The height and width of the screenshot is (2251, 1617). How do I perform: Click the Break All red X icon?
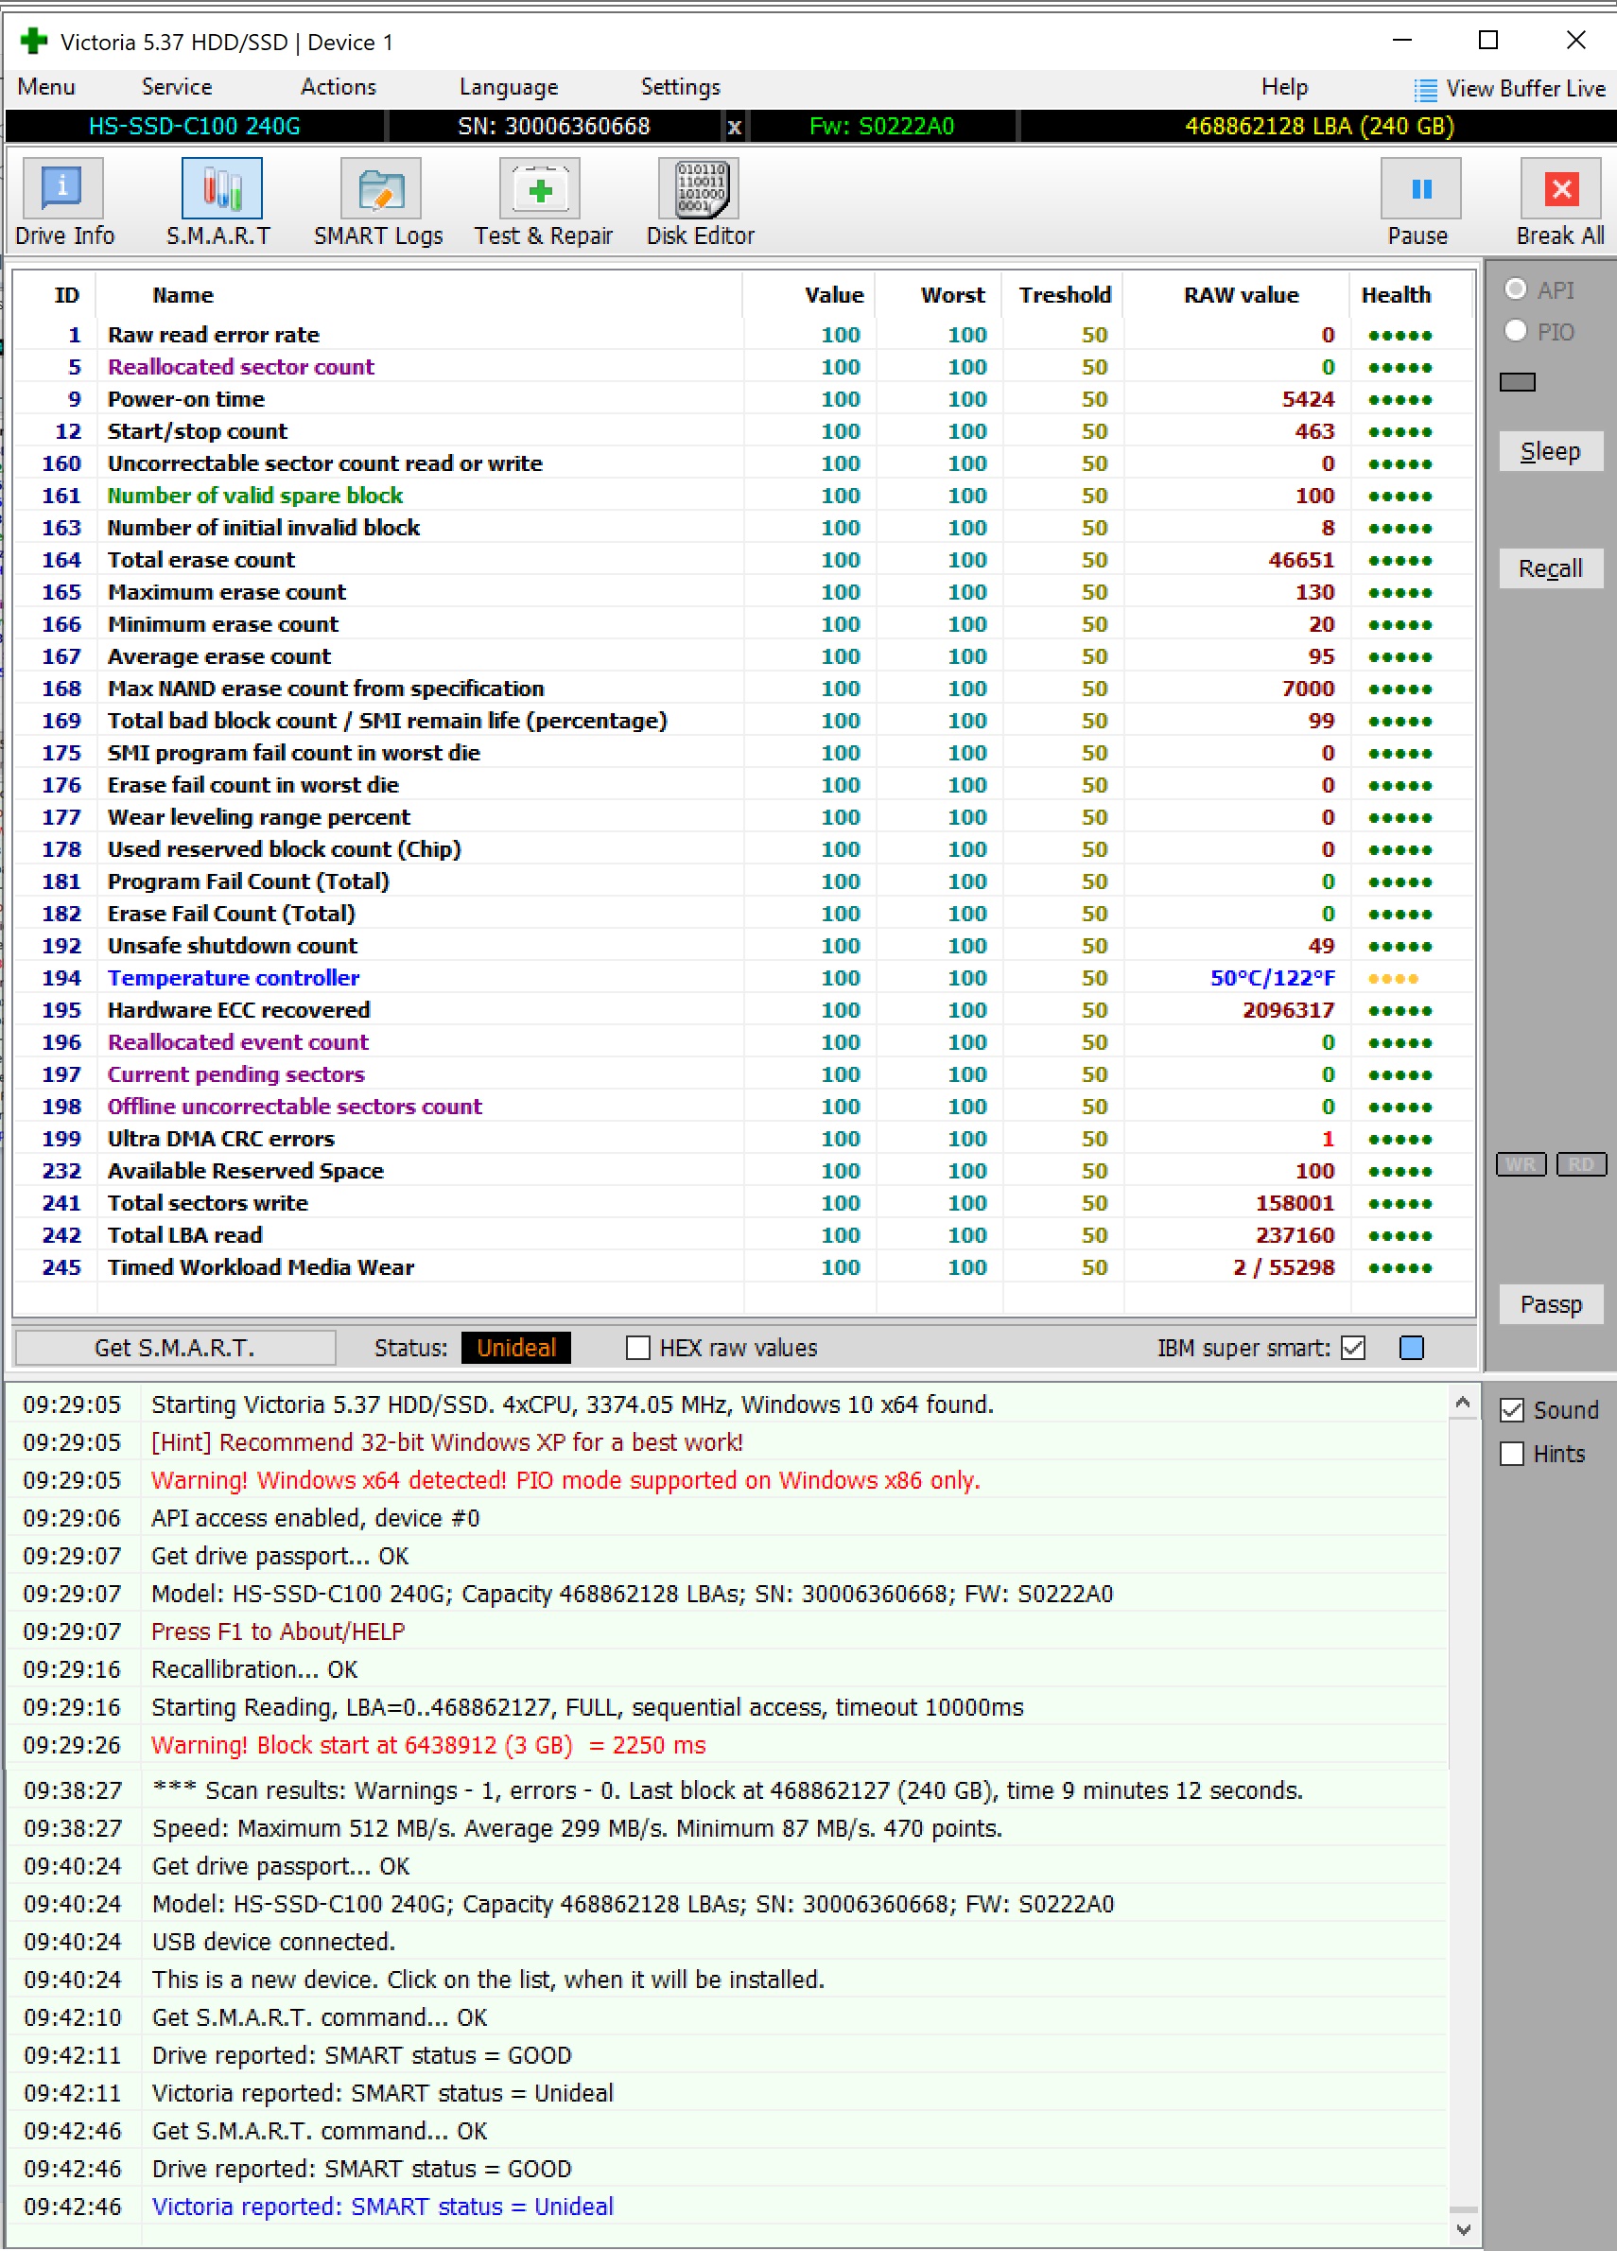click(x=1560, y=188)
